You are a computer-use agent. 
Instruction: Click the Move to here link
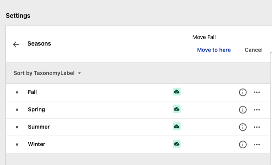pyautogui.click(x=214, y=50)
